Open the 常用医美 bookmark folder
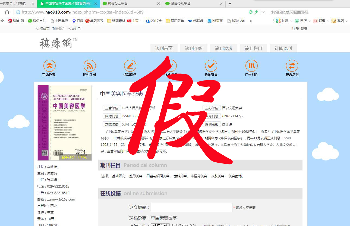 (175, 21)
